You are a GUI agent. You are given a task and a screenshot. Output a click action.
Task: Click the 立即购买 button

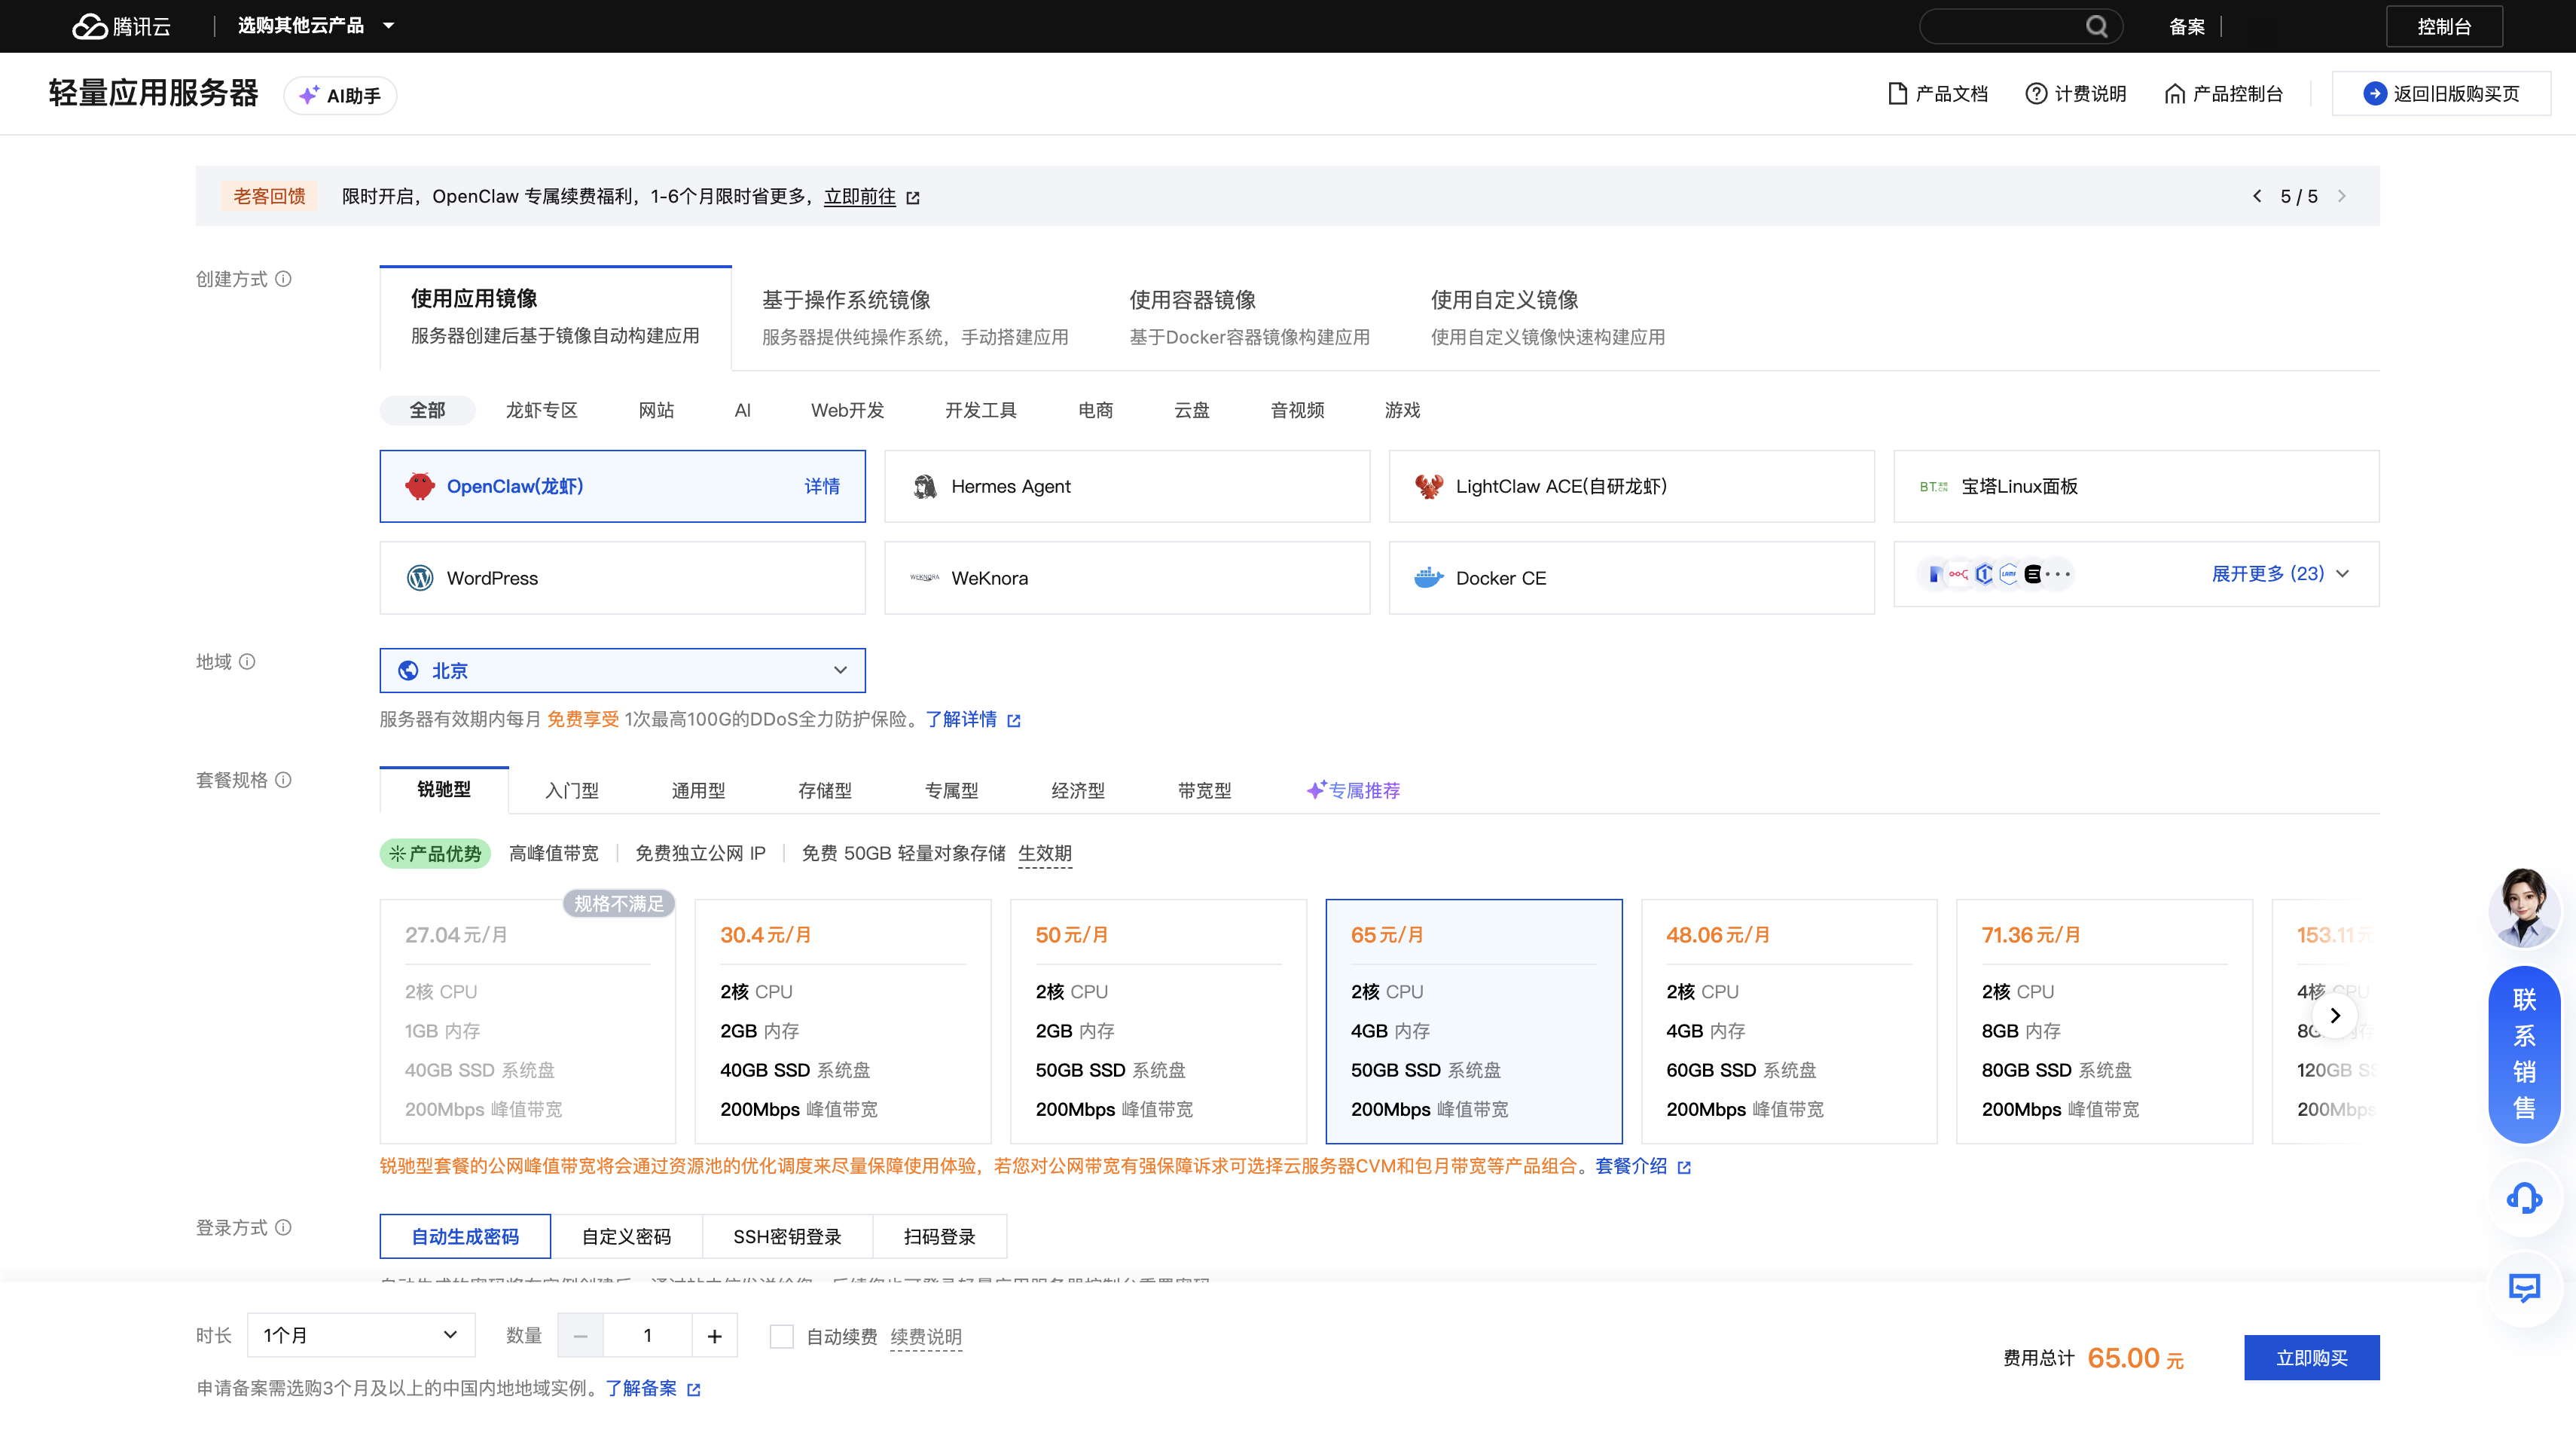coord(2311,1358)
